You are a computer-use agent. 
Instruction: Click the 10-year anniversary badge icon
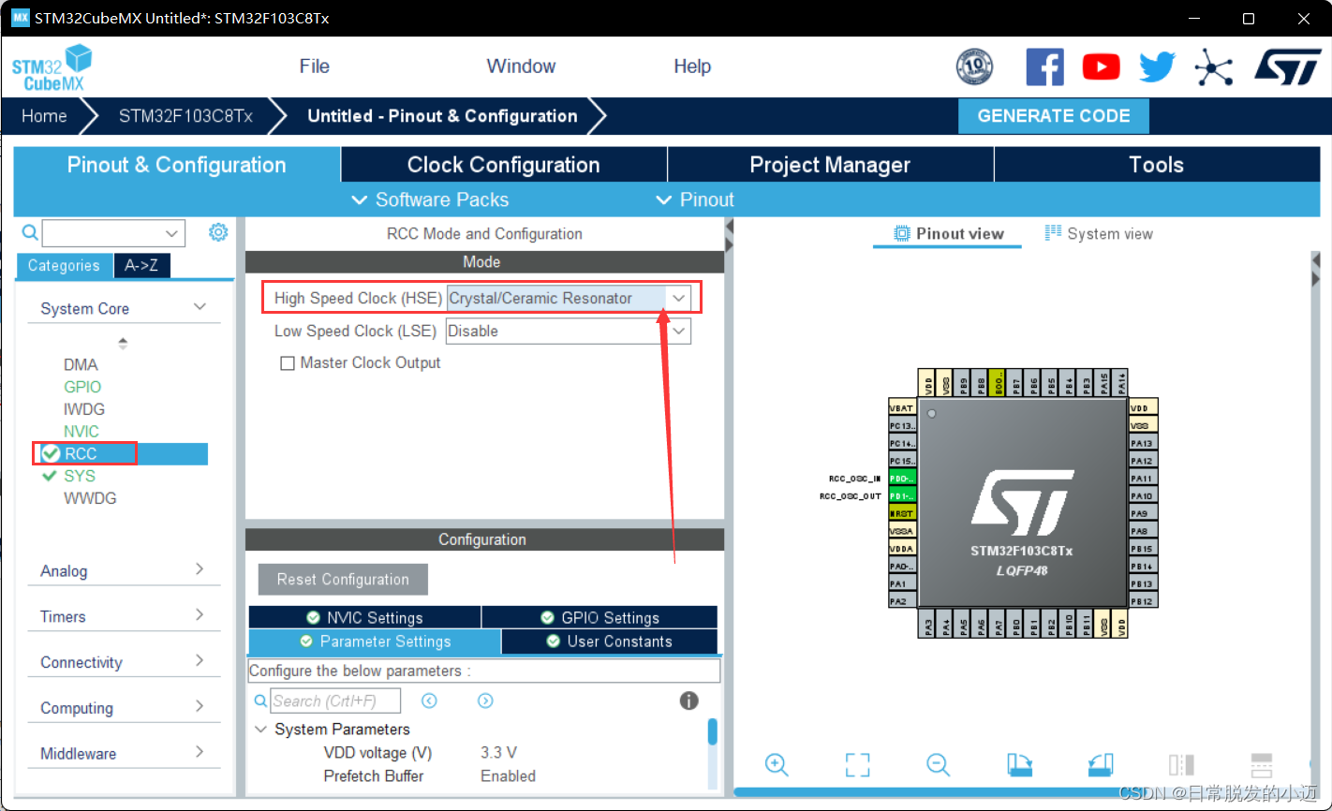[974, 66]
